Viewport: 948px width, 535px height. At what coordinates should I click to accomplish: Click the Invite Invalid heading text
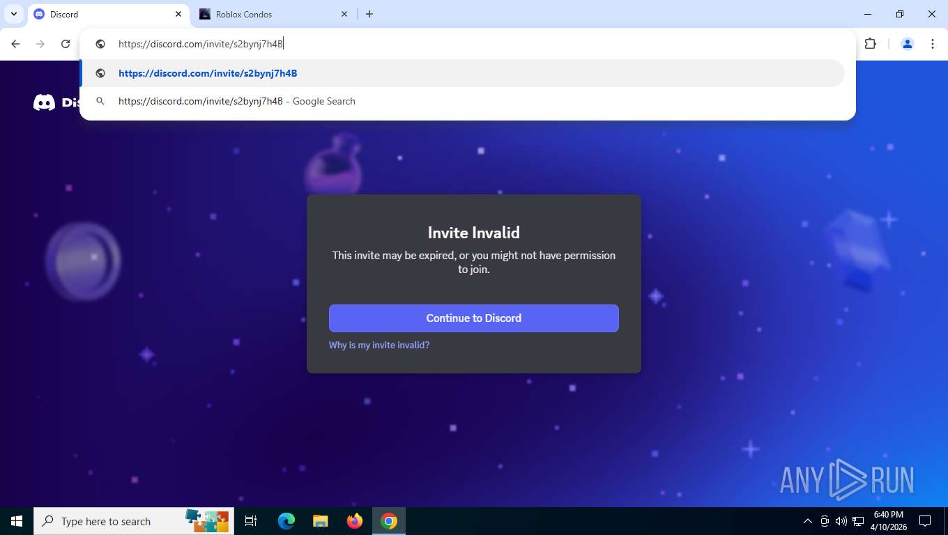[474, 233]
